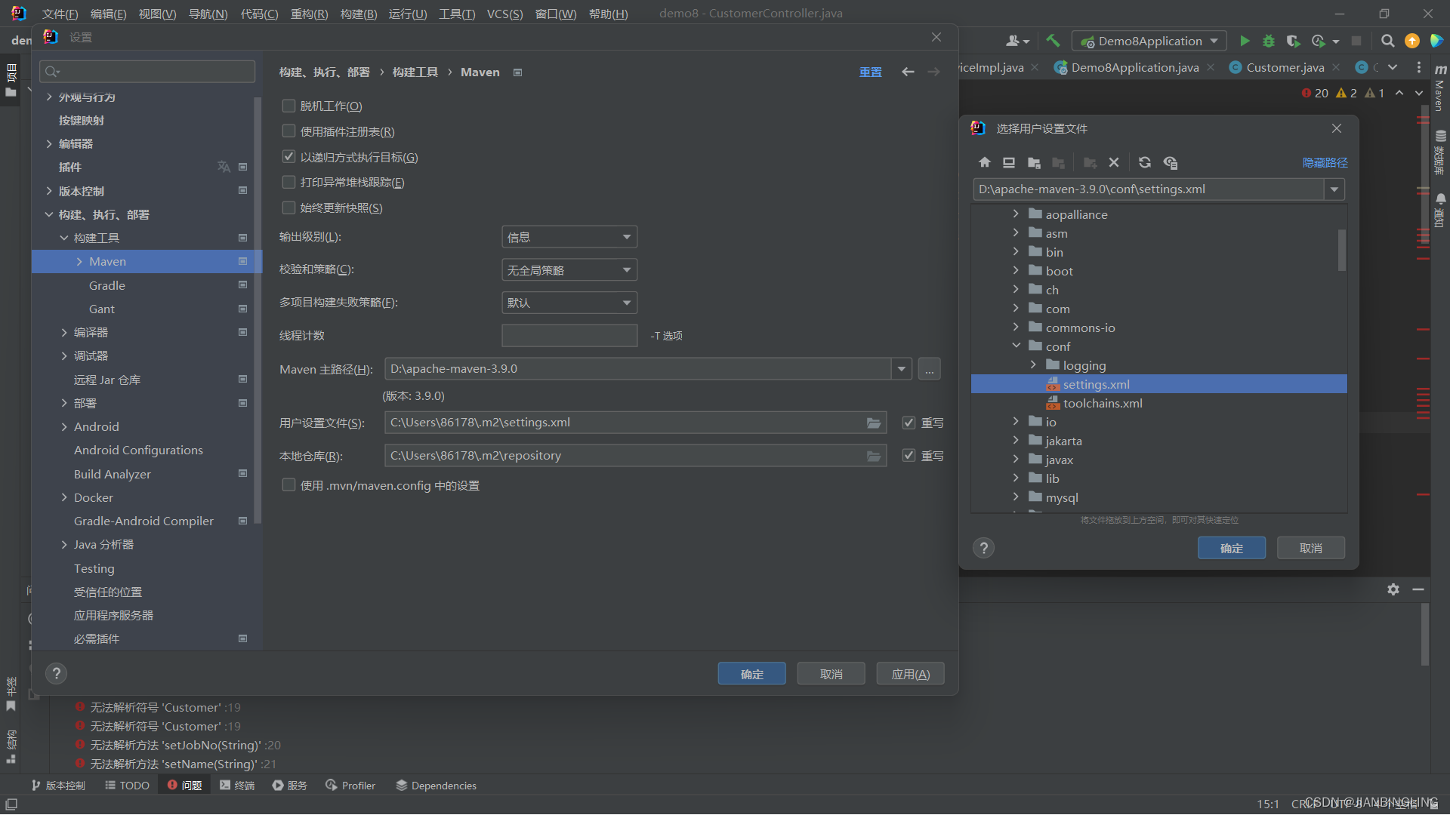This screenshot has height=815, width=1450.
Task: Browse folder icon for user settings file
Action: pos(874,423)
